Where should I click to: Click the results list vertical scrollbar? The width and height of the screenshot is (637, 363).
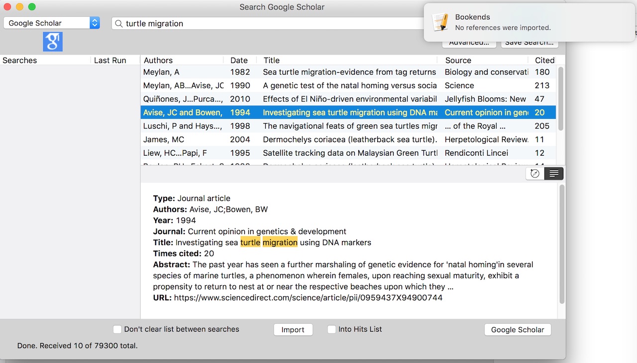[561, 98]
